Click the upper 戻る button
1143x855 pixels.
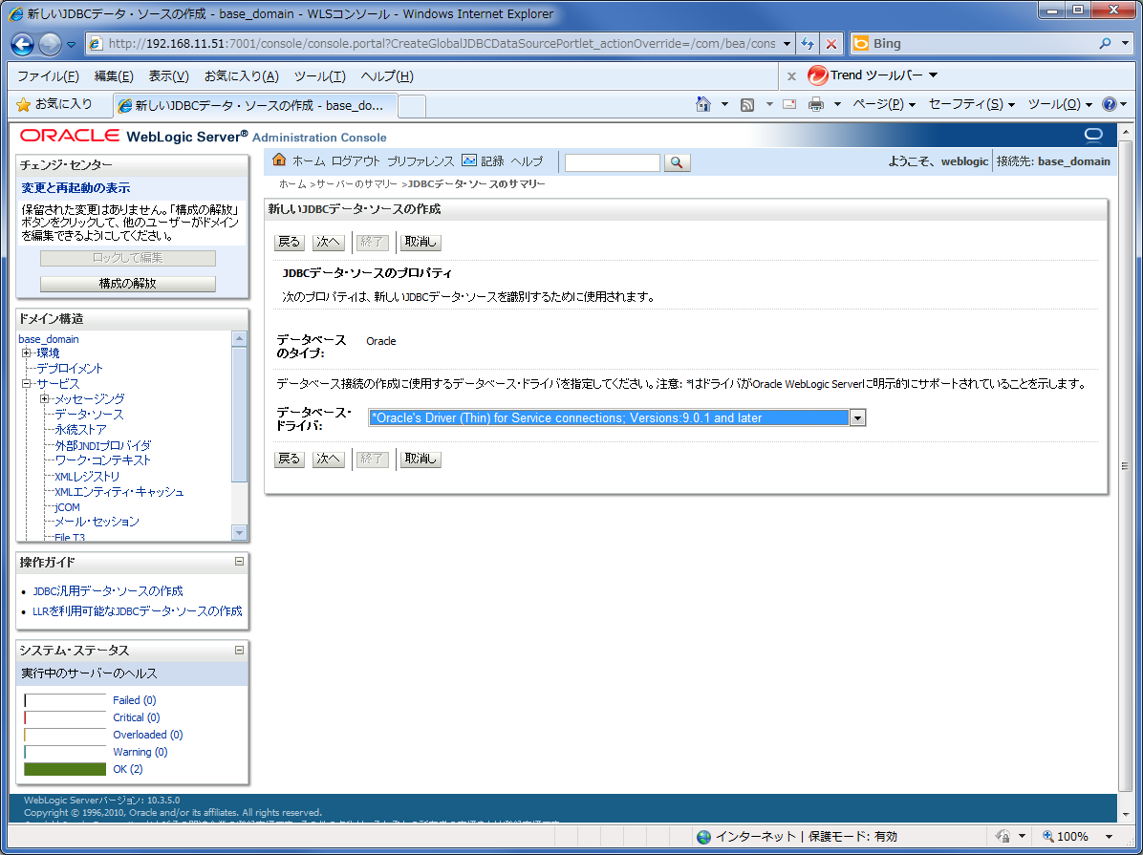(x=290, y=242)
